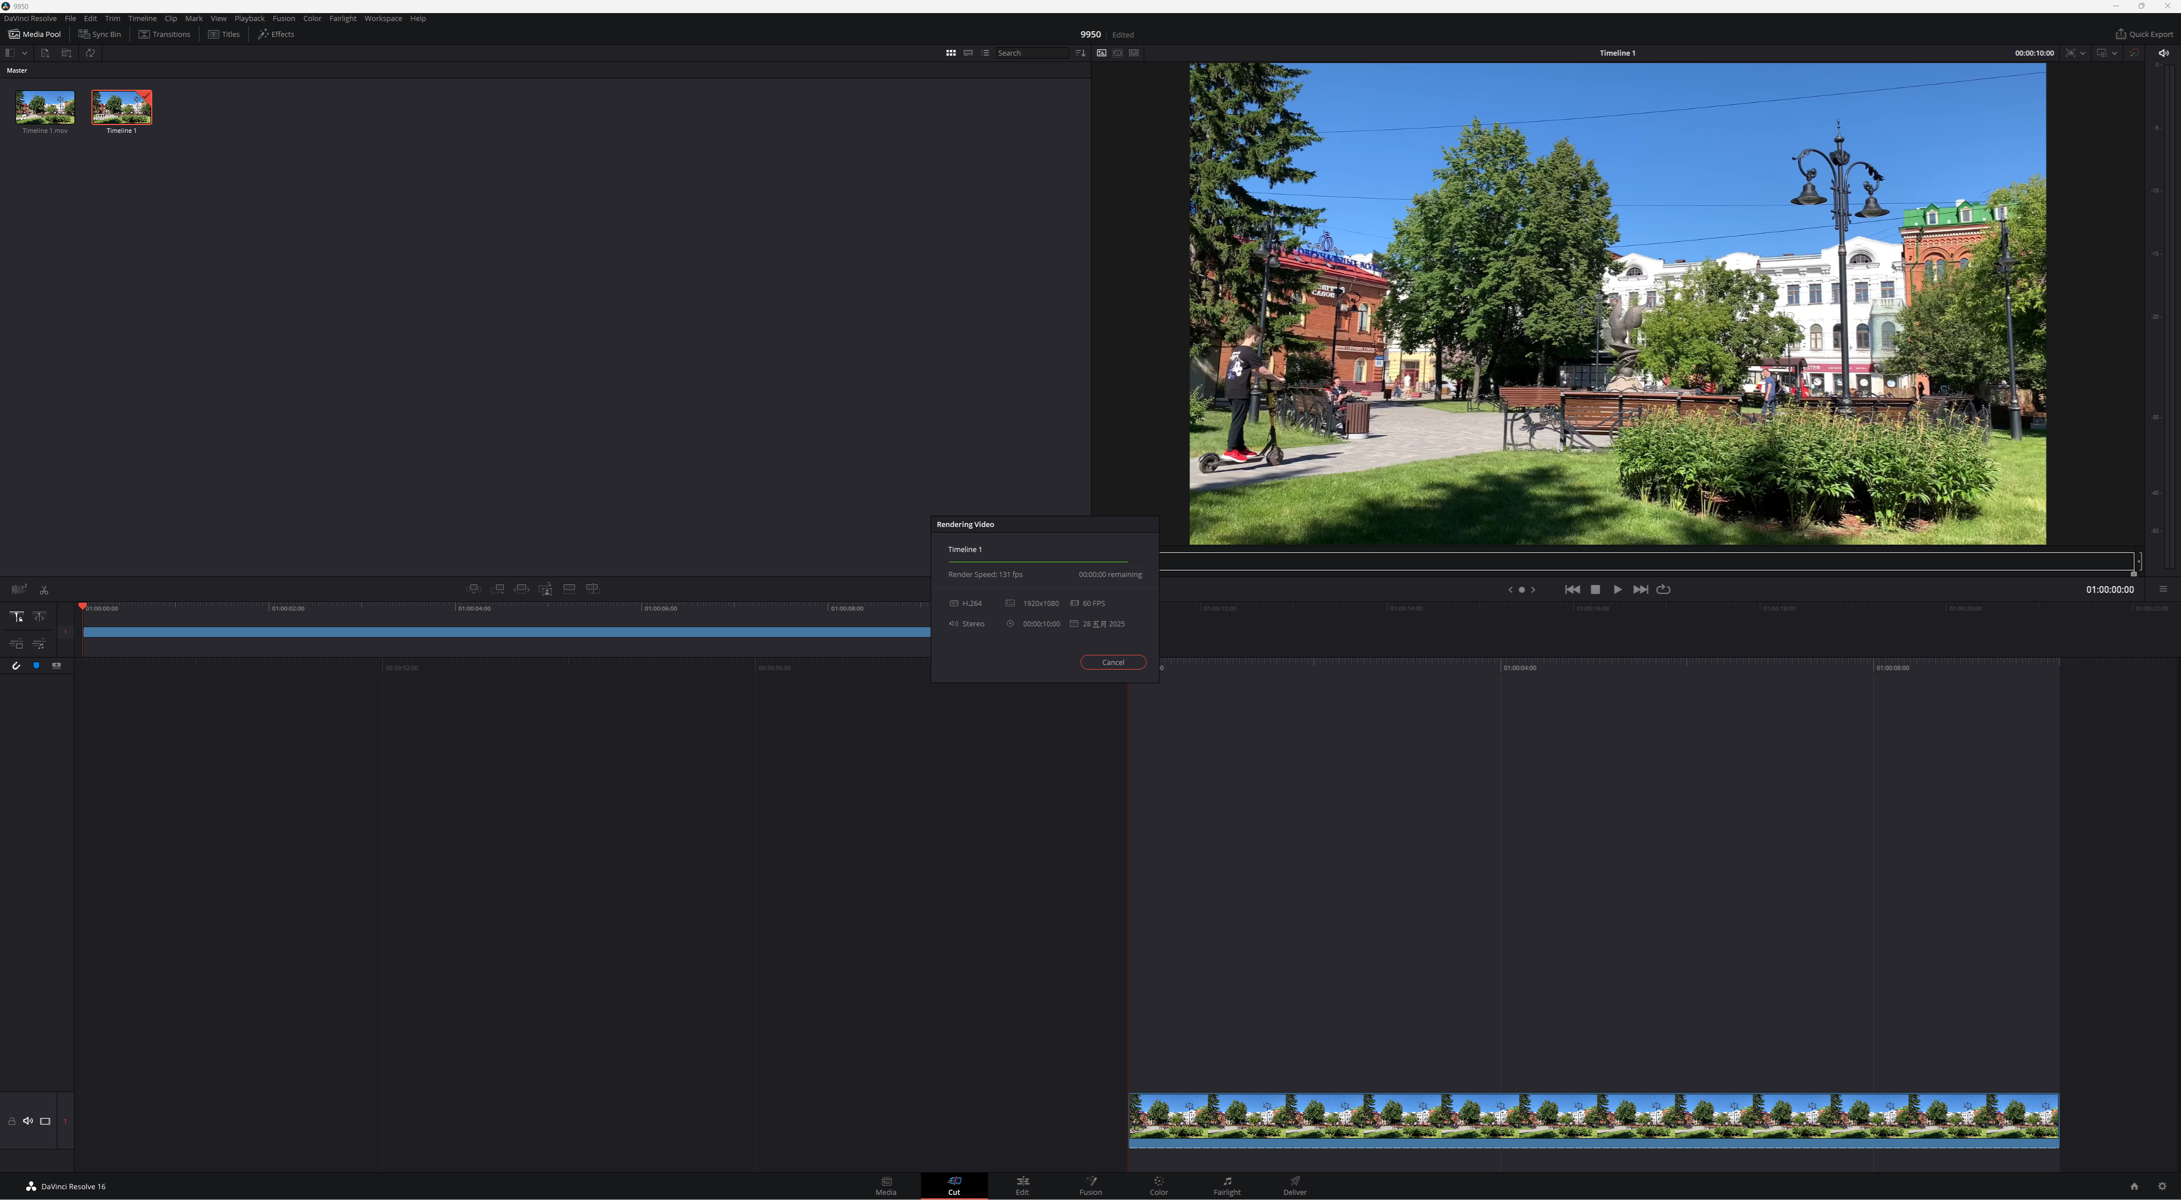
Task: Open the viewer options hamburger menu
Action: tap(2163, 590)
